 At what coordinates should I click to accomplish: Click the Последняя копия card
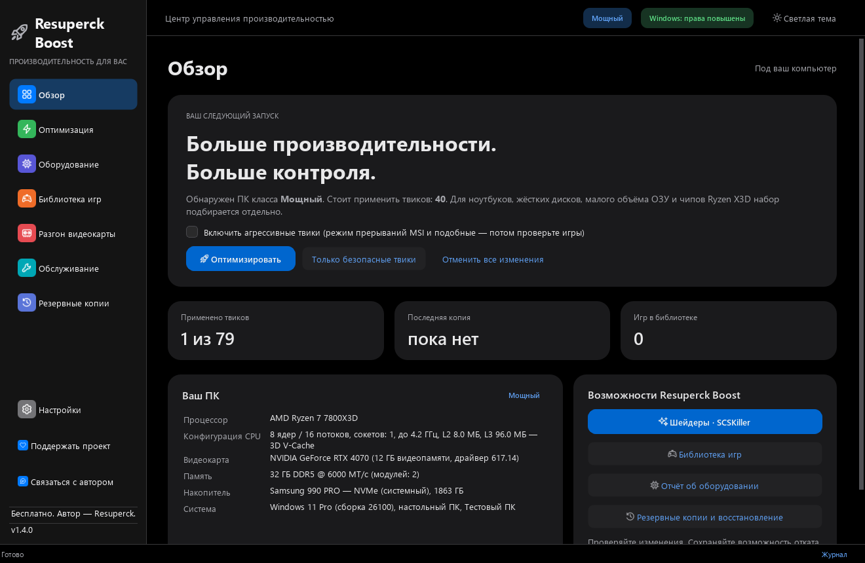502,331
